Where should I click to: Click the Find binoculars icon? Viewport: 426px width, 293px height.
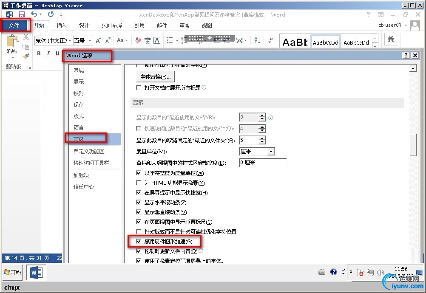point(391,39)
